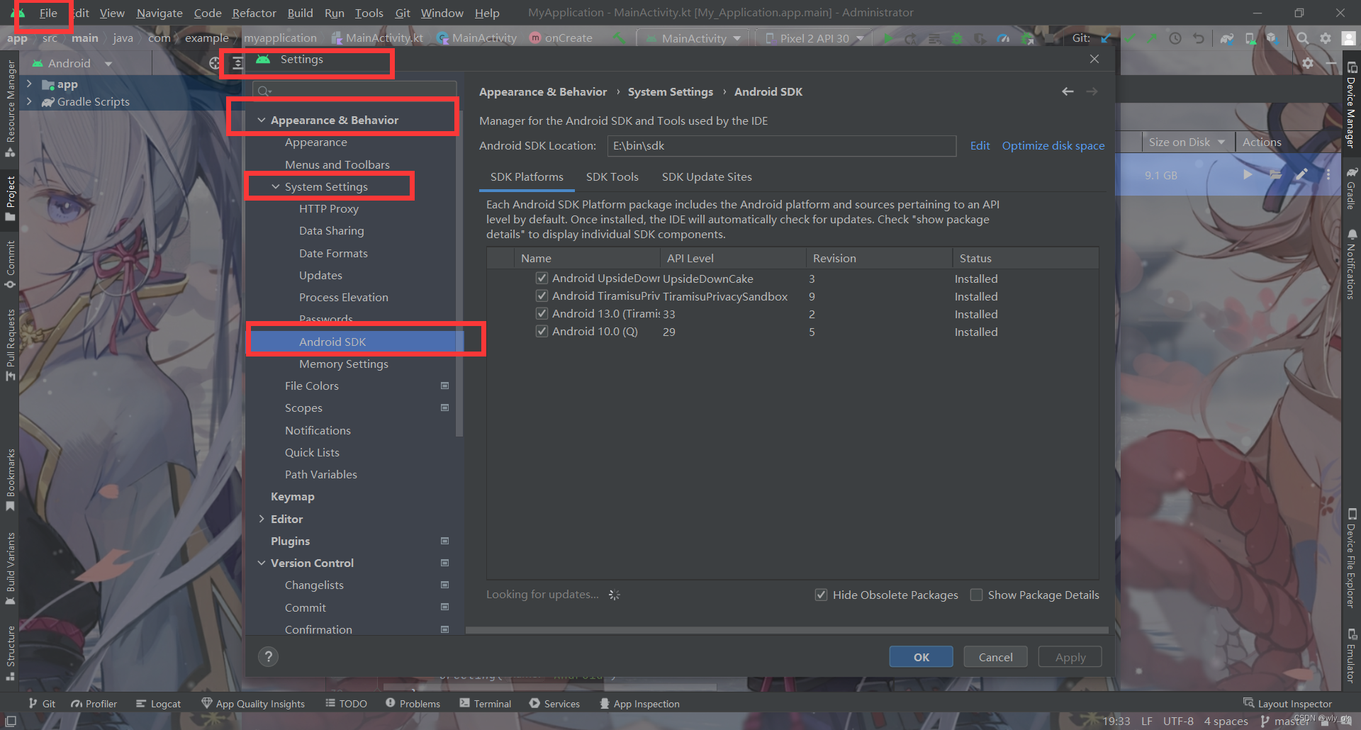The height and width of the screenshot is (730, 1361).
Task: Click Git commit checkmark icon
Action: pos(1129,38)
